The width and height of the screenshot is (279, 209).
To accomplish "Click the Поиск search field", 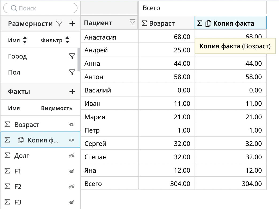I will point(40,8).
